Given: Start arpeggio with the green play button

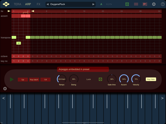Looking at the screenshot, I should (x=12, y=79).
